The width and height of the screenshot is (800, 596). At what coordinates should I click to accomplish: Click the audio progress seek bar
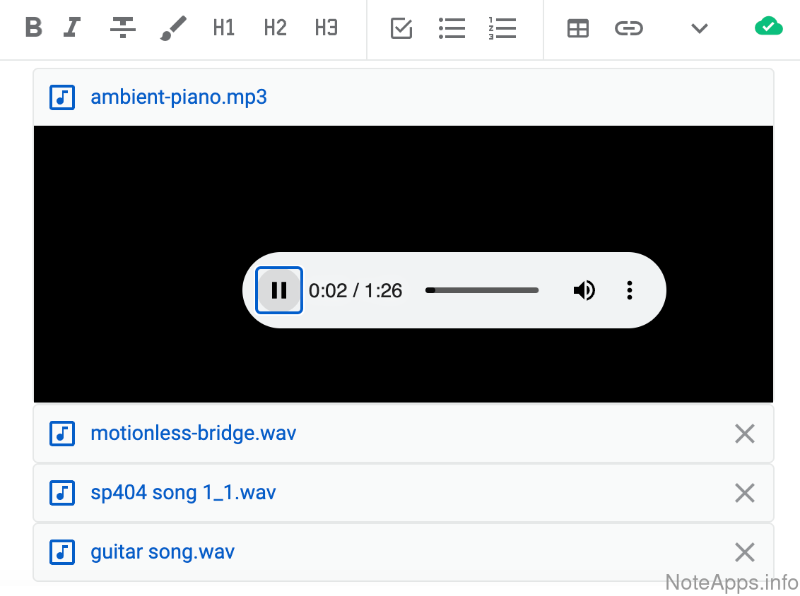(482, 290)
